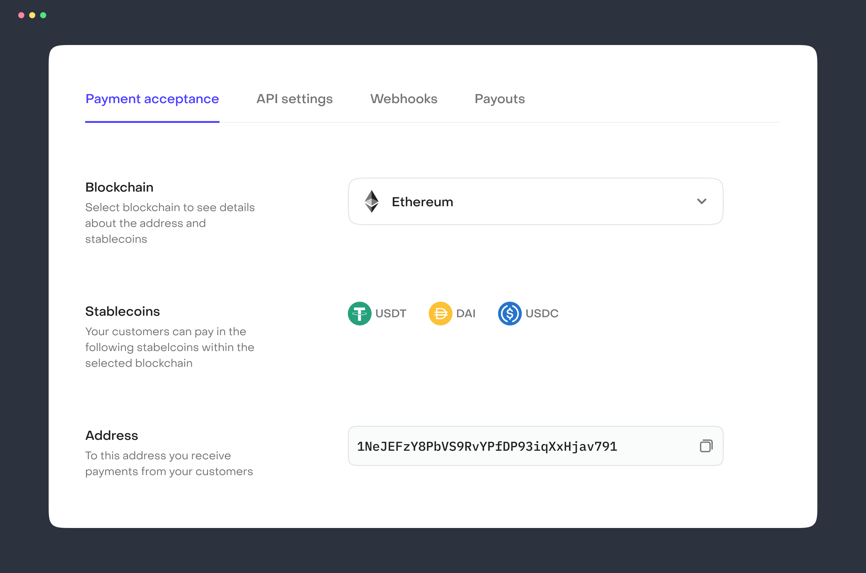The height and width of the screenshot is (573, 866).
Task: Click the USDT Tether coin icon
Action: click(359, 313)
